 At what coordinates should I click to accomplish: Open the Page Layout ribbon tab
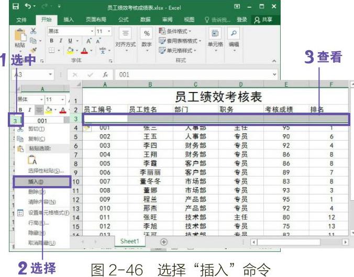tap(95, 20)
